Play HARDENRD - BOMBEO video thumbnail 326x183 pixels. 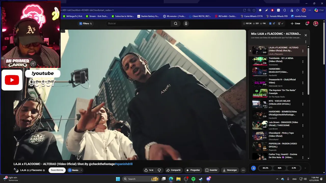260,115
